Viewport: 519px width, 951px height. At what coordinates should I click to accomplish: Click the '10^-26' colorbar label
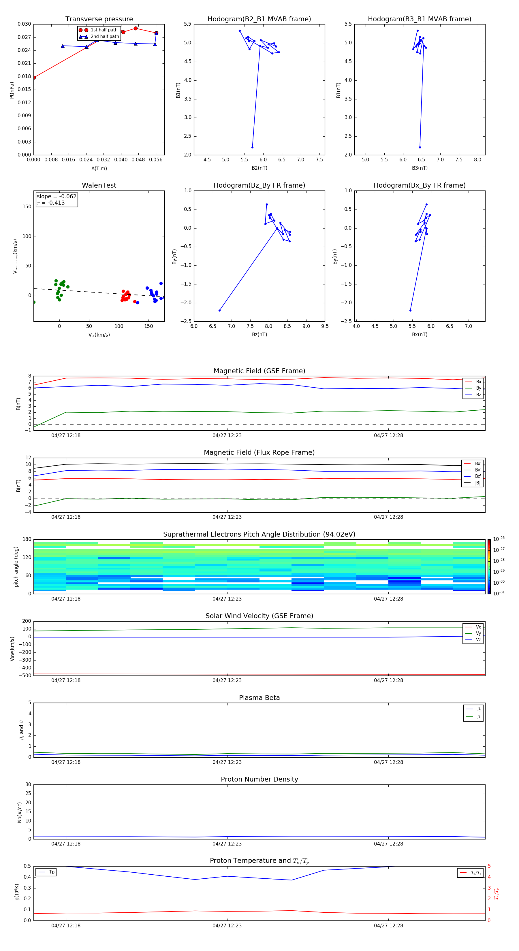tap(499, 539)
